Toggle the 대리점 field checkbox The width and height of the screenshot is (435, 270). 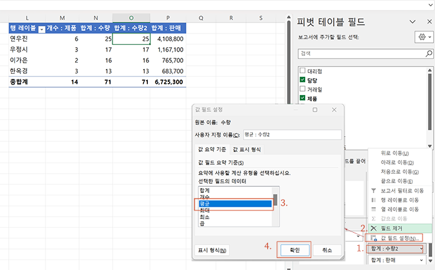[303, 70]
